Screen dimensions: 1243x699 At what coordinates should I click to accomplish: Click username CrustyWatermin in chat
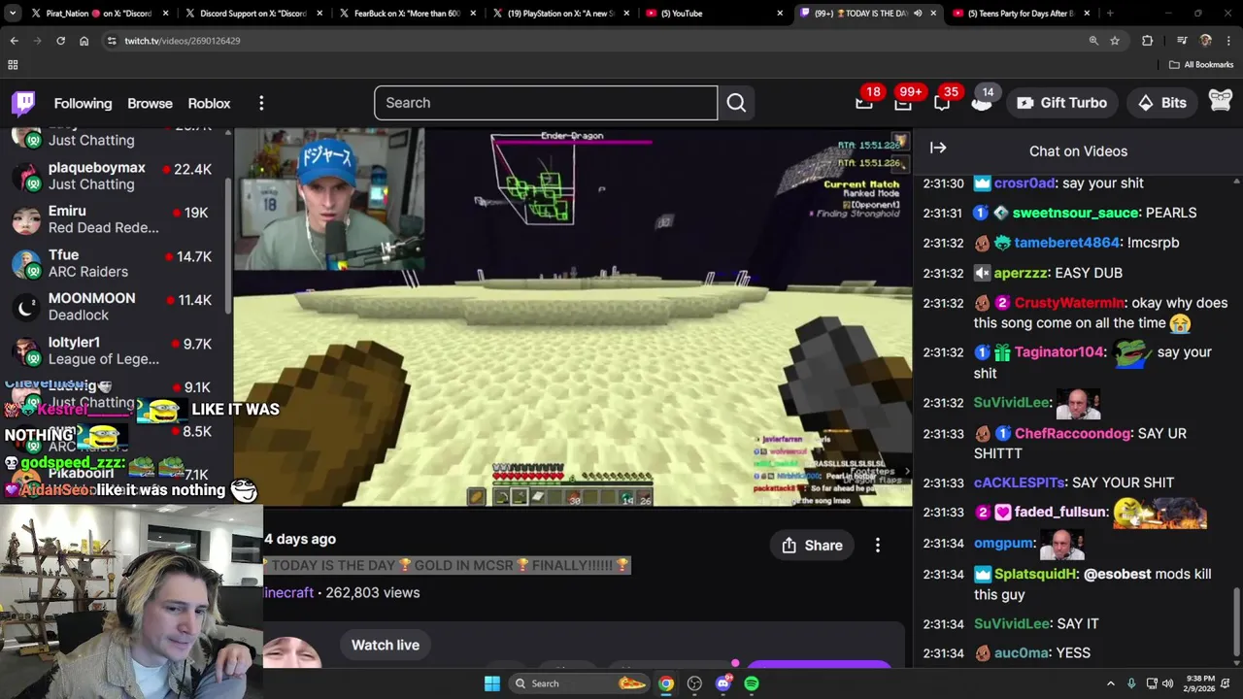click(x=1069, y=303)
